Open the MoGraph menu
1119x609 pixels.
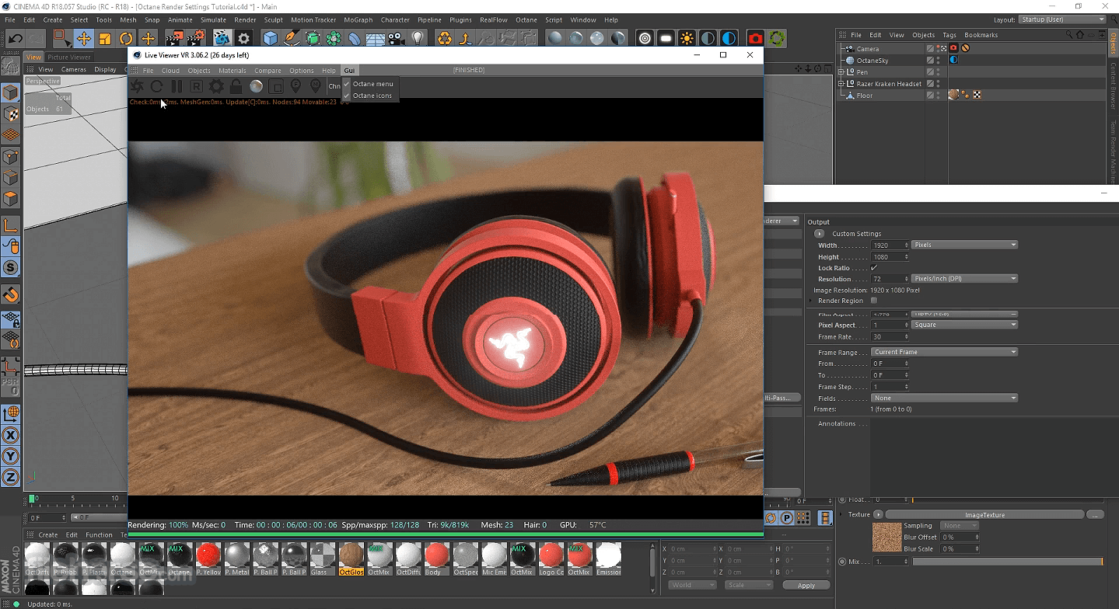358,20
